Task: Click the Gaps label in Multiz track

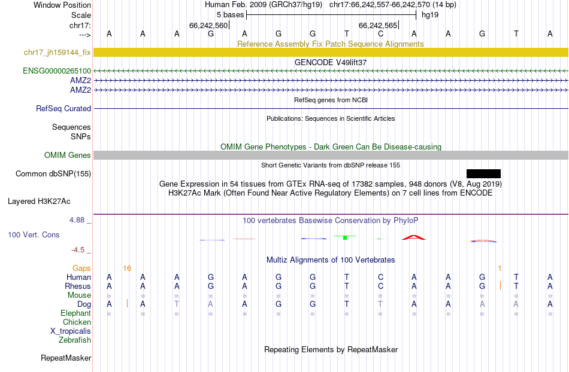Action: click(81, 269)
